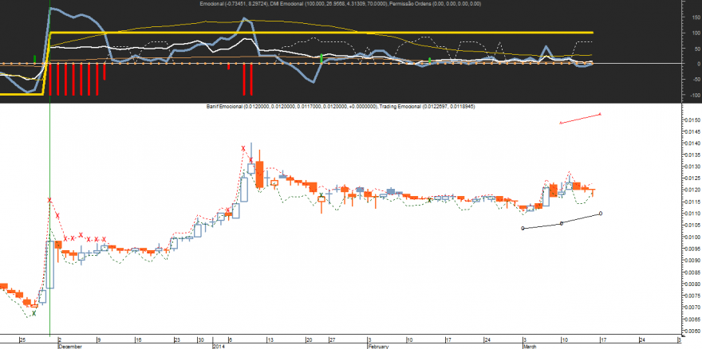702x349 pixels.
Task: Click the first circle of the black trendline
Action: point(523,228)
